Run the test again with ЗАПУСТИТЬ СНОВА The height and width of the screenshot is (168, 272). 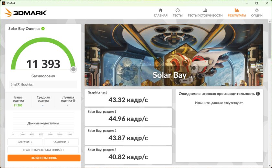pyautogui.click(x=44, y=158)
